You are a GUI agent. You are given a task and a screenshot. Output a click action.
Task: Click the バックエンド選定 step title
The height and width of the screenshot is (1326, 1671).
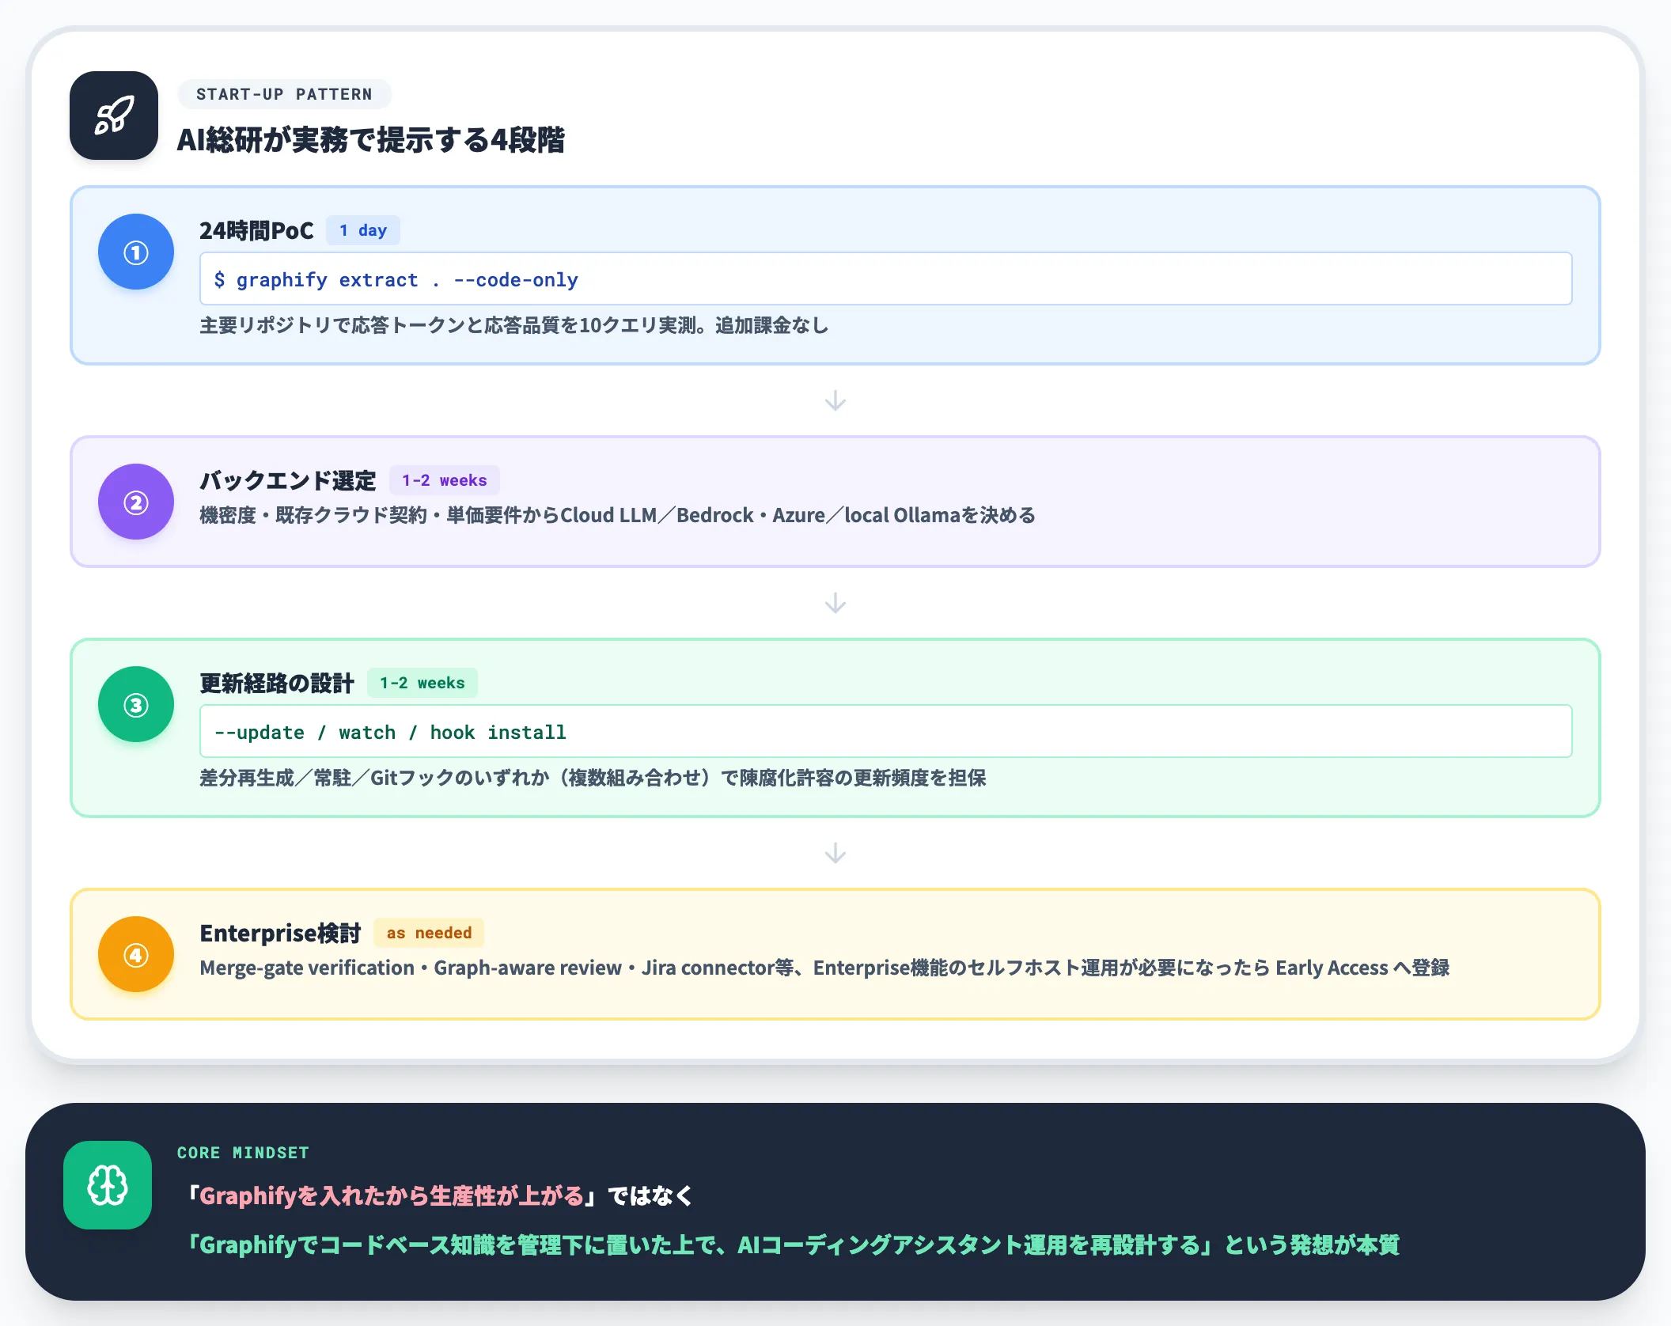[x=288, y=480]
